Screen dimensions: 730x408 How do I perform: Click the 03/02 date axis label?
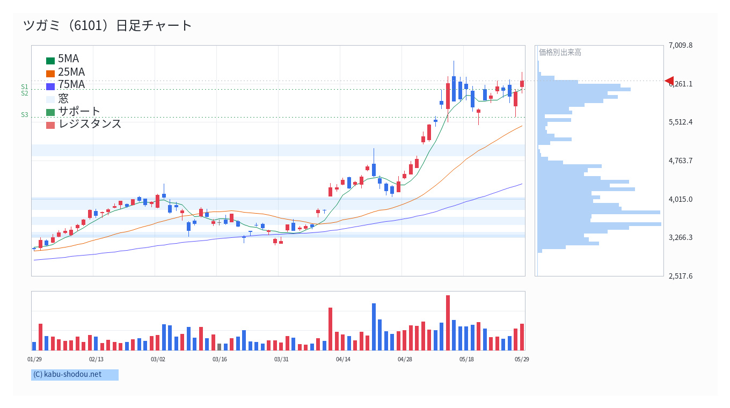click(158, 359)
